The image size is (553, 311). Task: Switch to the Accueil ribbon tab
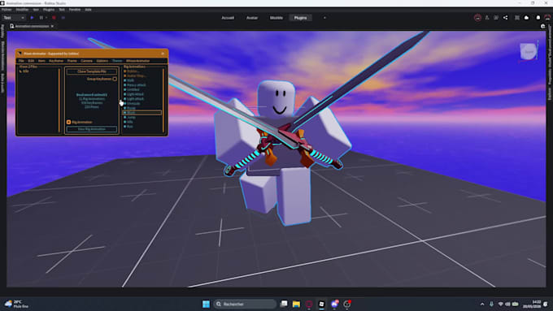[x=228, y=18]
